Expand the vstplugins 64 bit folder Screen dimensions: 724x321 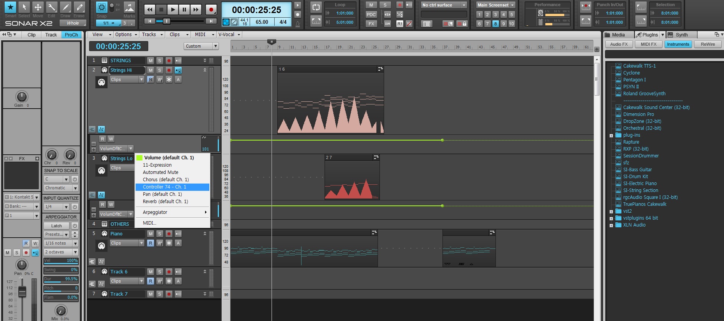611,218
